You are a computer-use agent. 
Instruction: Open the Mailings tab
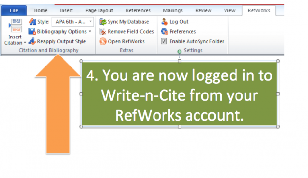pos(173,10)
